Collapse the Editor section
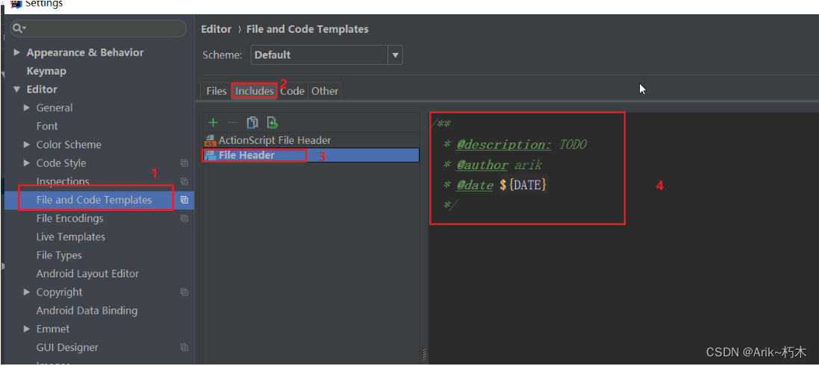Viewport: 819px width, 366px height. [x=16, y=89]
